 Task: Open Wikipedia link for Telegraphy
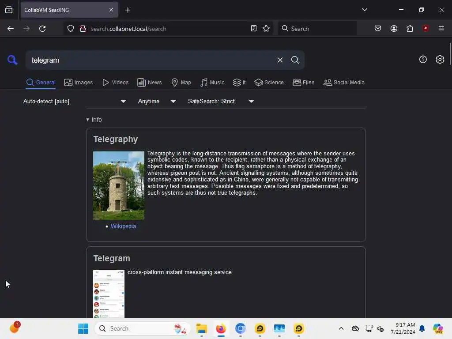pyautogui.click(x=123, y=226)
